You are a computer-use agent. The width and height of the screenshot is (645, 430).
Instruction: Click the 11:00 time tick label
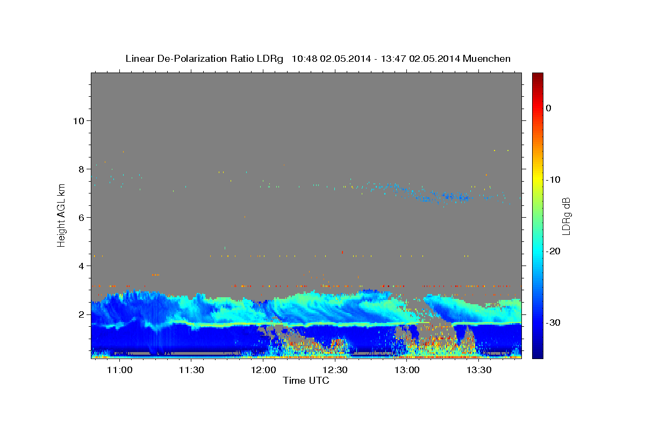click(120, 370)
